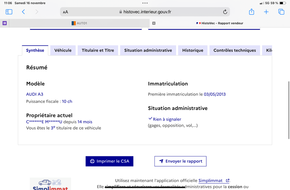Open the partially hidden Kilométrage tab
The width and height of the screenshot is (290, 190).
267,50
